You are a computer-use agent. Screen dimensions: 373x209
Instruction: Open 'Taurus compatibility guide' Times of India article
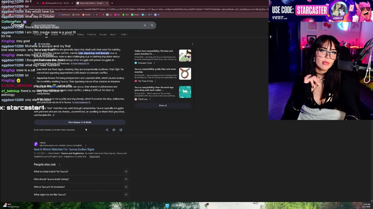point(156,71)
